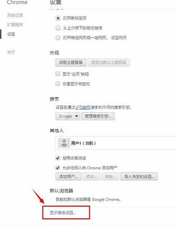
Task: Click 重置为默认主题背景 button
Action: click(x=109, y=63)
